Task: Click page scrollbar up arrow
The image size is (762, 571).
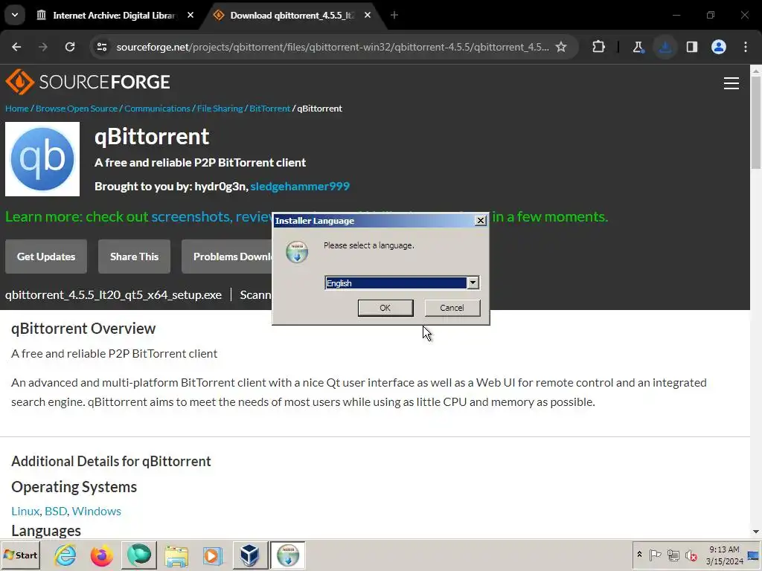Action: pyautogui.click(x=756, y=71)
